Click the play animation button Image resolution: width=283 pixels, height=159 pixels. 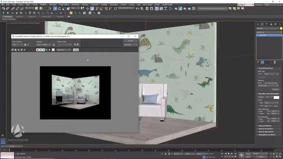tap(229, 154)
